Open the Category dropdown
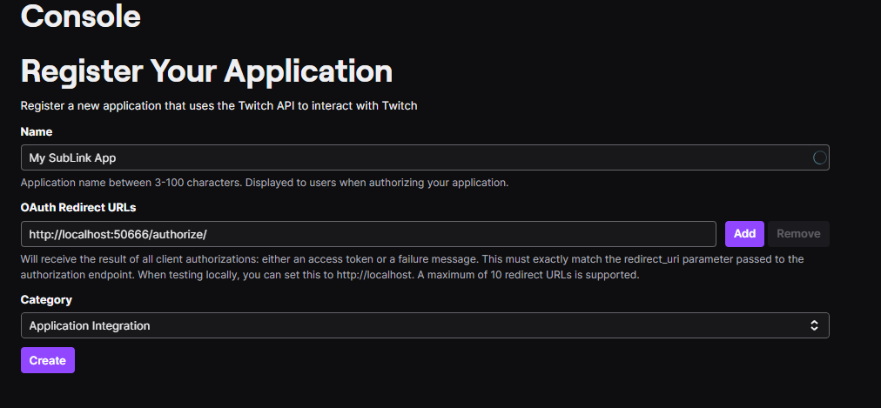 (425, 325)
